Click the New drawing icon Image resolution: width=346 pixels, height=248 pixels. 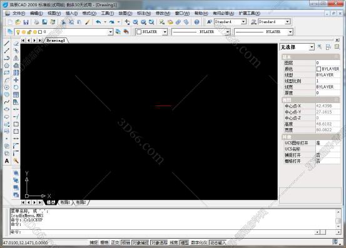pos(10,22)
